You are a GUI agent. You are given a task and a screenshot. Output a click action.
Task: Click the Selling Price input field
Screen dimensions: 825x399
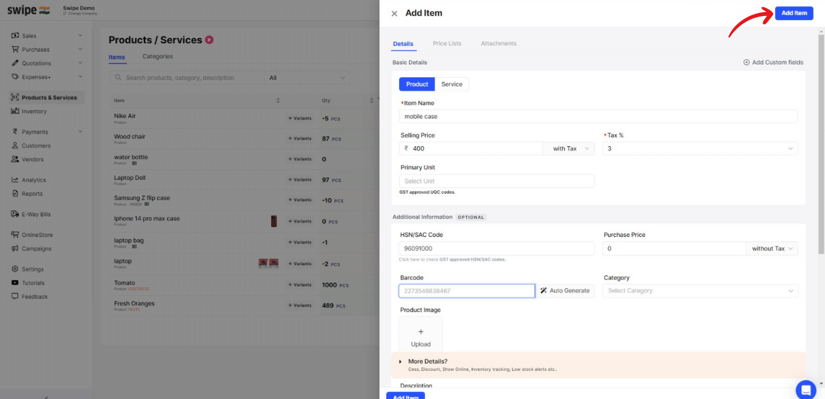click(x=471, y=148)
